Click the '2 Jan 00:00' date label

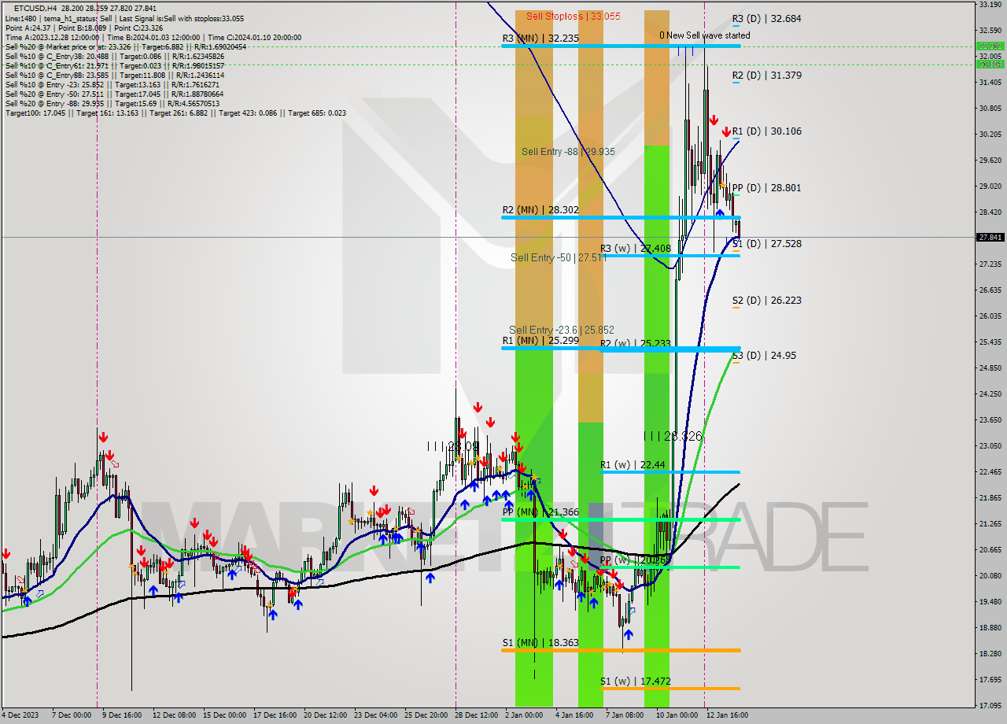pos(524,715)
